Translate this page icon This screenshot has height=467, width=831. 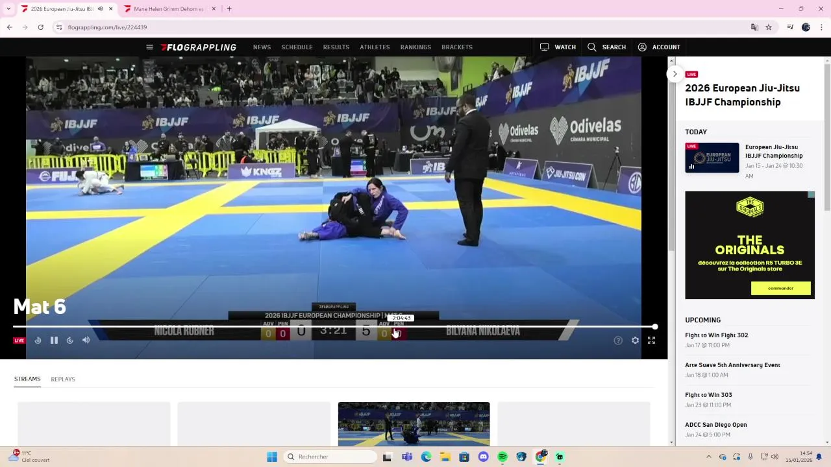[754, 27]
